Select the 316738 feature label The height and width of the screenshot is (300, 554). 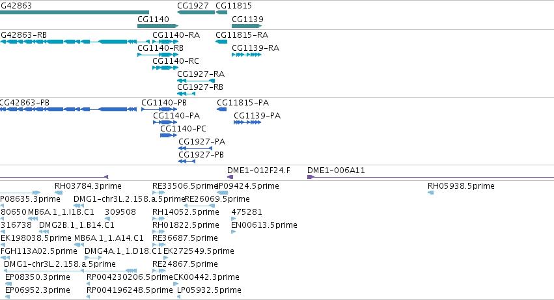click(16, 225)
